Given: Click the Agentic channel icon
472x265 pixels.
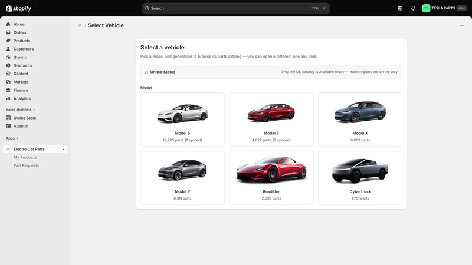Looking at the screenshot, I should tap(8, 126).
